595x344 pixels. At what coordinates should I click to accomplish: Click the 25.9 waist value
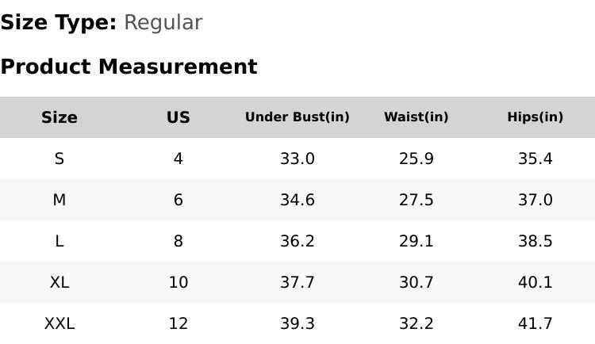pyautogui.click(x=416, y=159)
